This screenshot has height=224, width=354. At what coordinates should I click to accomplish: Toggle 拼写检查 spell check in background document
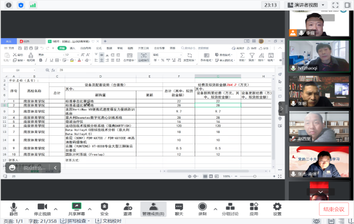tap(75, 221)
